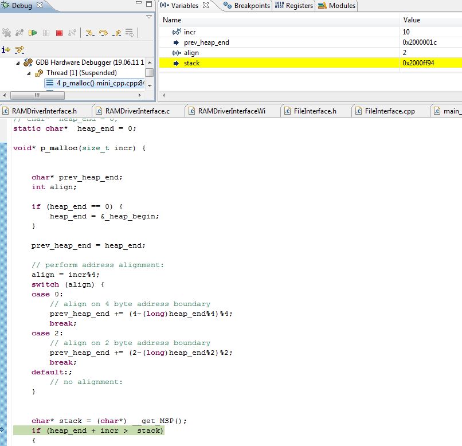Click the Step Into icon

(90, 33)
